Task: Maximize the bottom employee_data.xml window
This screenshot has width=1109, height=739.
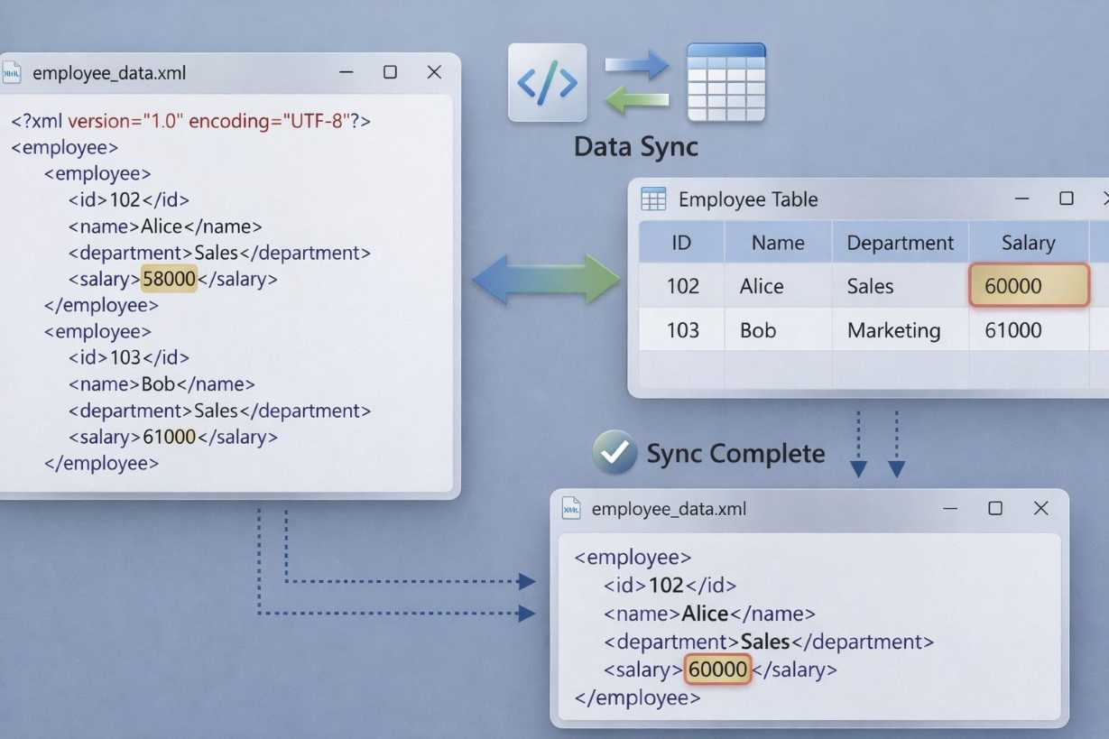Action: click(x=995, y=508)
